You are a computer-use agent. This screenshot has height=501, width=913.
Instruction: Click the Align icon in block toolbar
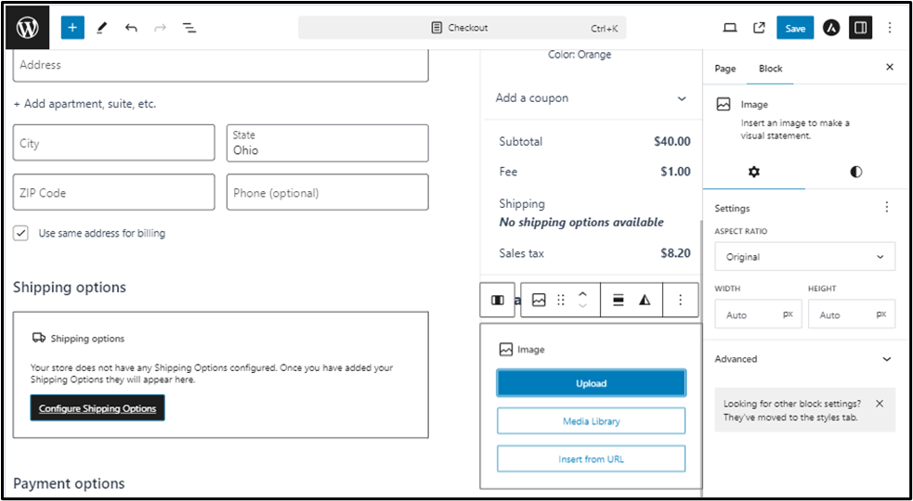click(x=618, y=300)
